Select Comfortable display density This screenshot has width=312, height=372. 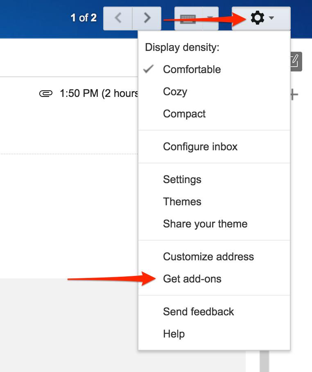[214, 69]
